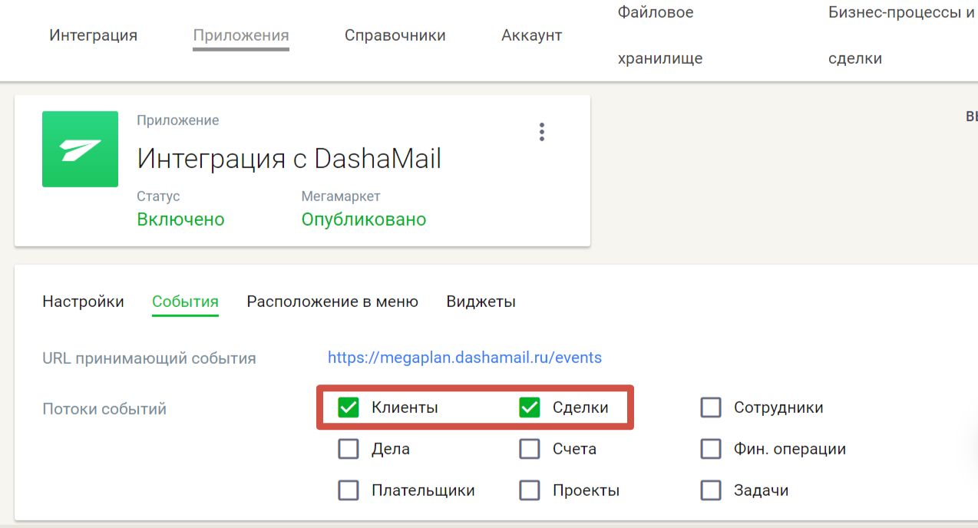Open Бизнес-процессы и сделки section
This screenshot has height=528, width=978.
click(x=900, y=35)
